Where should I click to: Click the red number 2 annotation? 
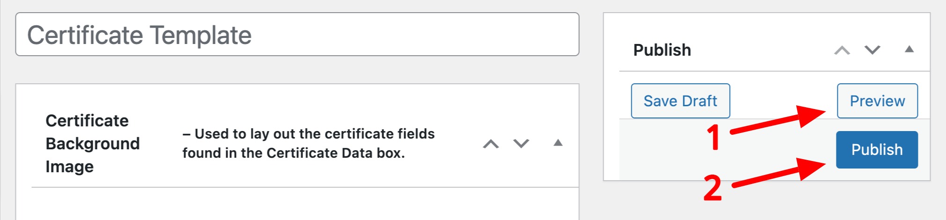tap(712, 188)
